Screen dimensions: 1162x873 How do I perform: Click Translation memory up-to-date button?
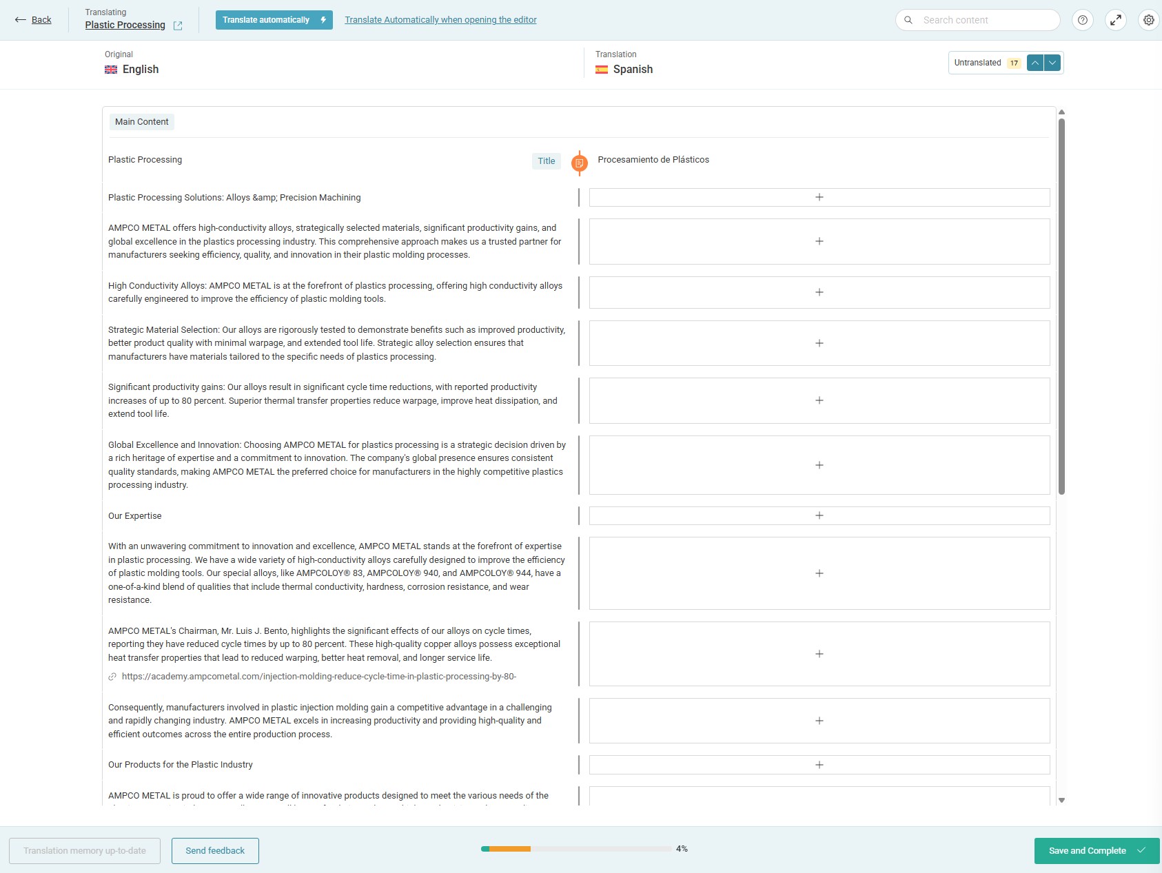tap(85, 851)
